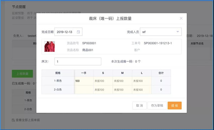
Task: Click the 1-黑色 M cell 未报100
Action: click(x=122, y=81)
